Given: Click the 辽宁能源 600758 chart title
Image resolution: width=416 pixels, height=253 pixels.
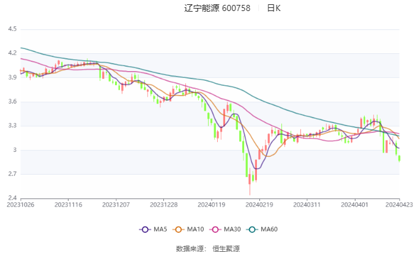Looking at the screenshot, I should pyautogui.click(x=217, y=8).
